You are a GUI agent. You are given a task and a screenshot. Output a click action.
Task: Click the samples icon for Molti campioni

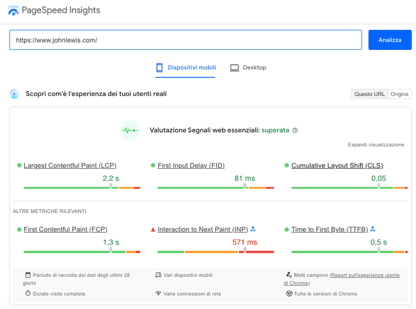[289, 275]
